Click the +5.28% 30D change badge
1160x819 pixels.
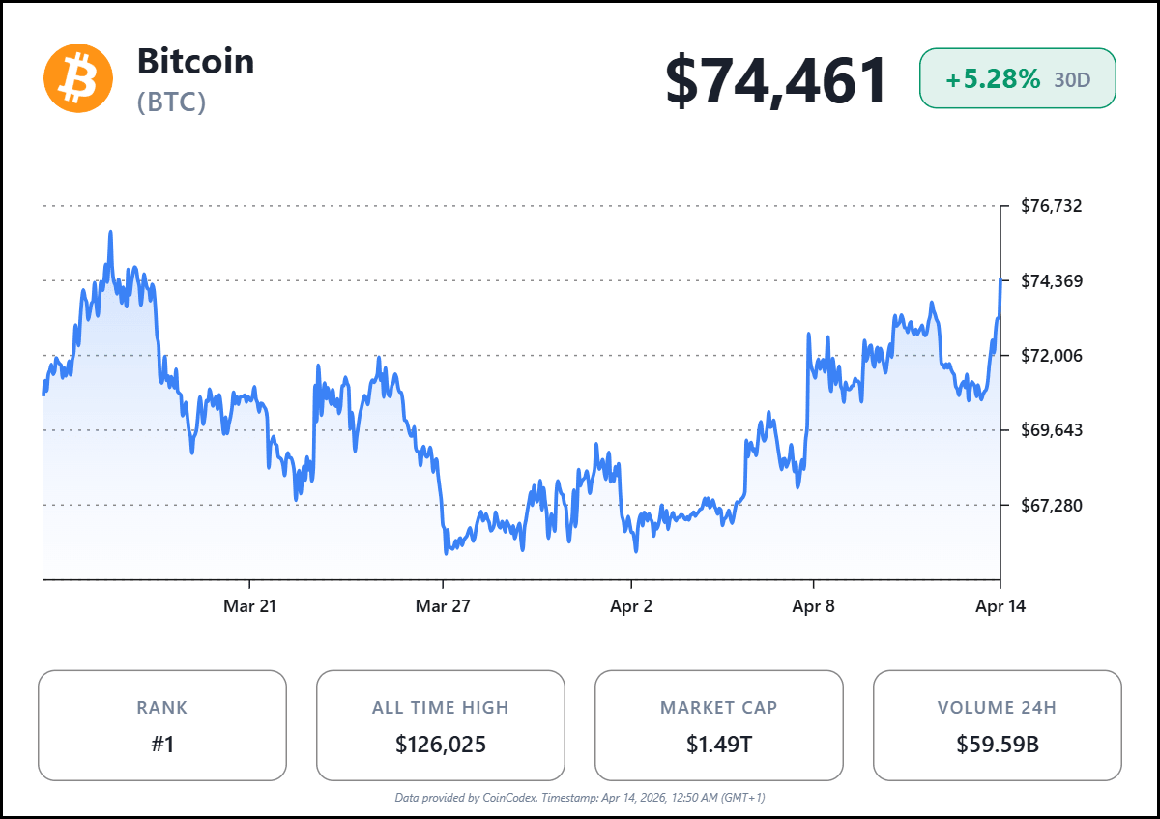tap(1017, 78)
